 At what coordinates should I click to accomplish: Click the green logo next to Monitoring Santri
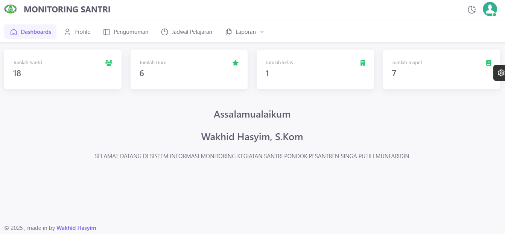coord(11,9)
